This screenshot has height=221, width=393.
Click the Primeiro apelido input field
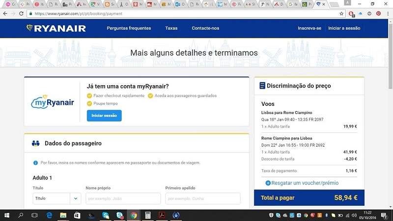click(203, 198)
